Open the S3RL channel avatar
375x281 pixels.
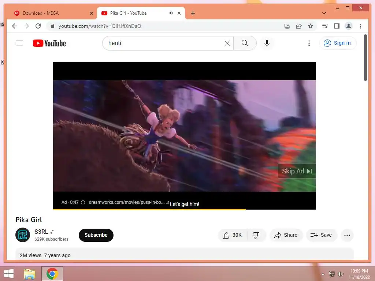pos(23,235)
